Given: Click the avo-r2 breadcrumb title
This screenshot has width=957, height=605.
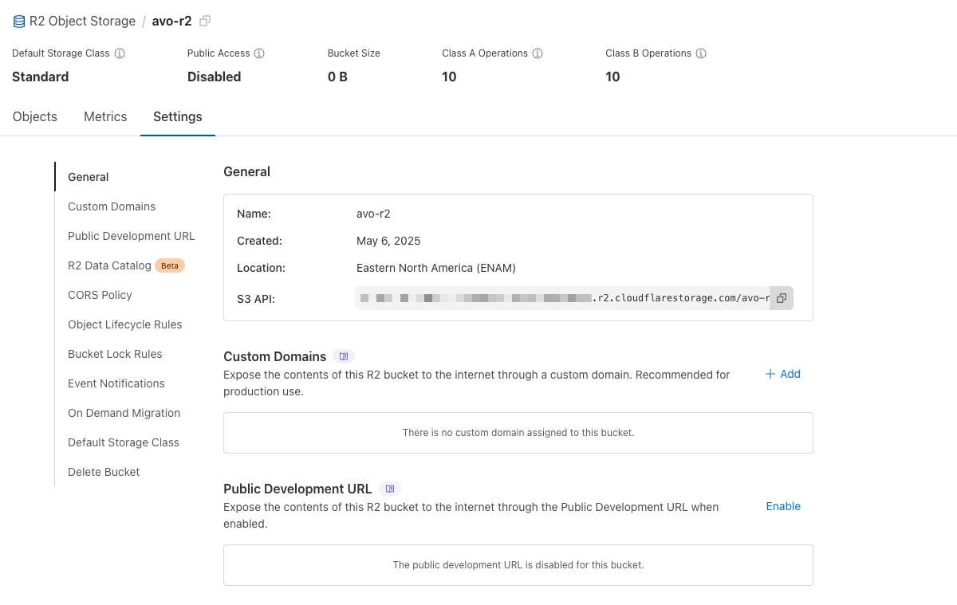Looking at the screenshot, I should 172,22.
